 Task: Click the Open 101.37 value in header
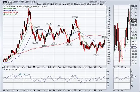43,4
